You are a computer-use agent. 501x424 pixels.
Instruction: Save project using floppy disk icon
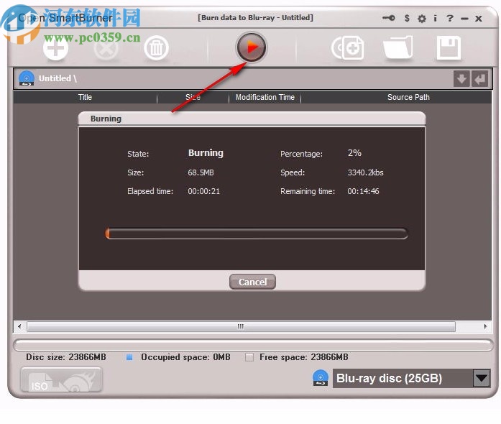449,48
